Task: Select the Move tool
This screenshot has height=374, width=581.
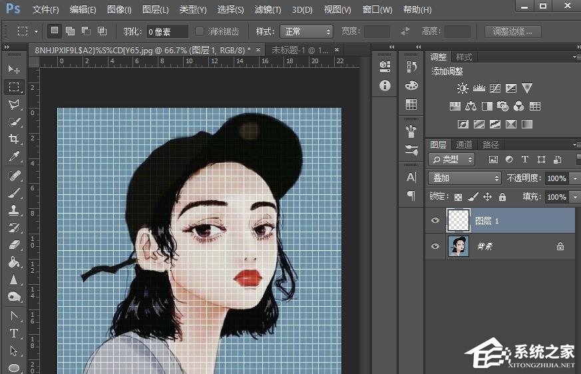Action: pyautogui.click(x=13, y=70)
